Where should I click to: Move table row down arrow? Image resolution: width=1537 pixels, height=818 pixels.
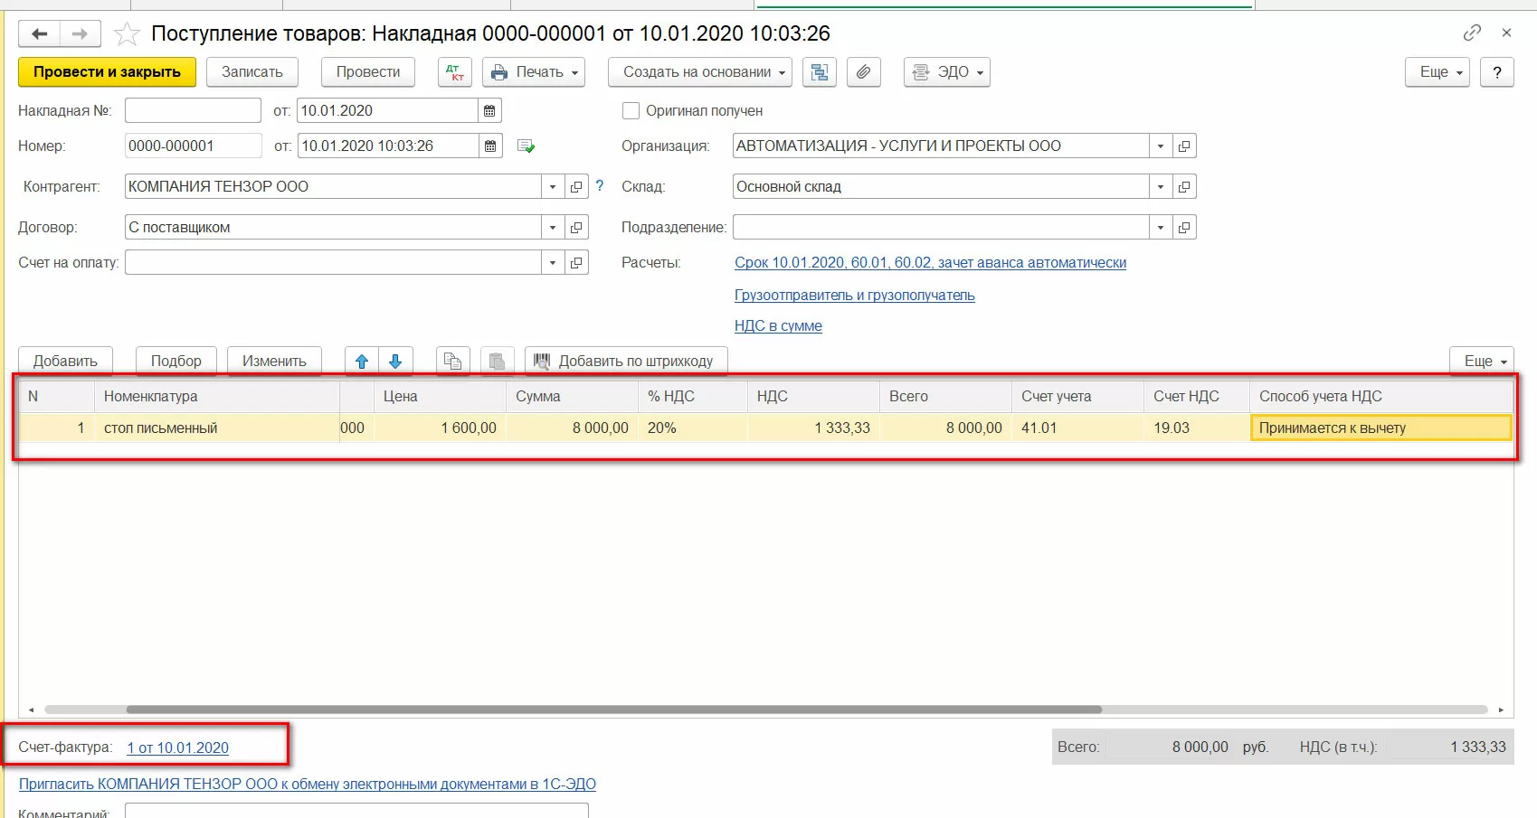(395, 362)
